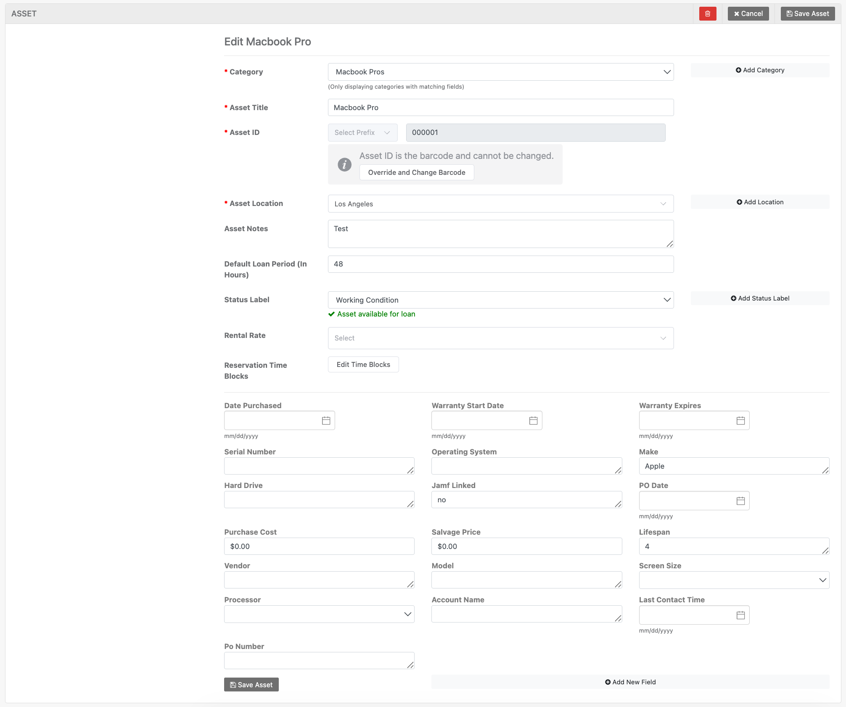Viewport: 846px width, 707px height.
Task: Open the Processor dropdown
Action: (x=319, y=614)
